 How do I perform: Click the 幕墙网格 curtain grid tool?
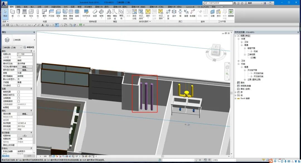(x=71, y=14)
